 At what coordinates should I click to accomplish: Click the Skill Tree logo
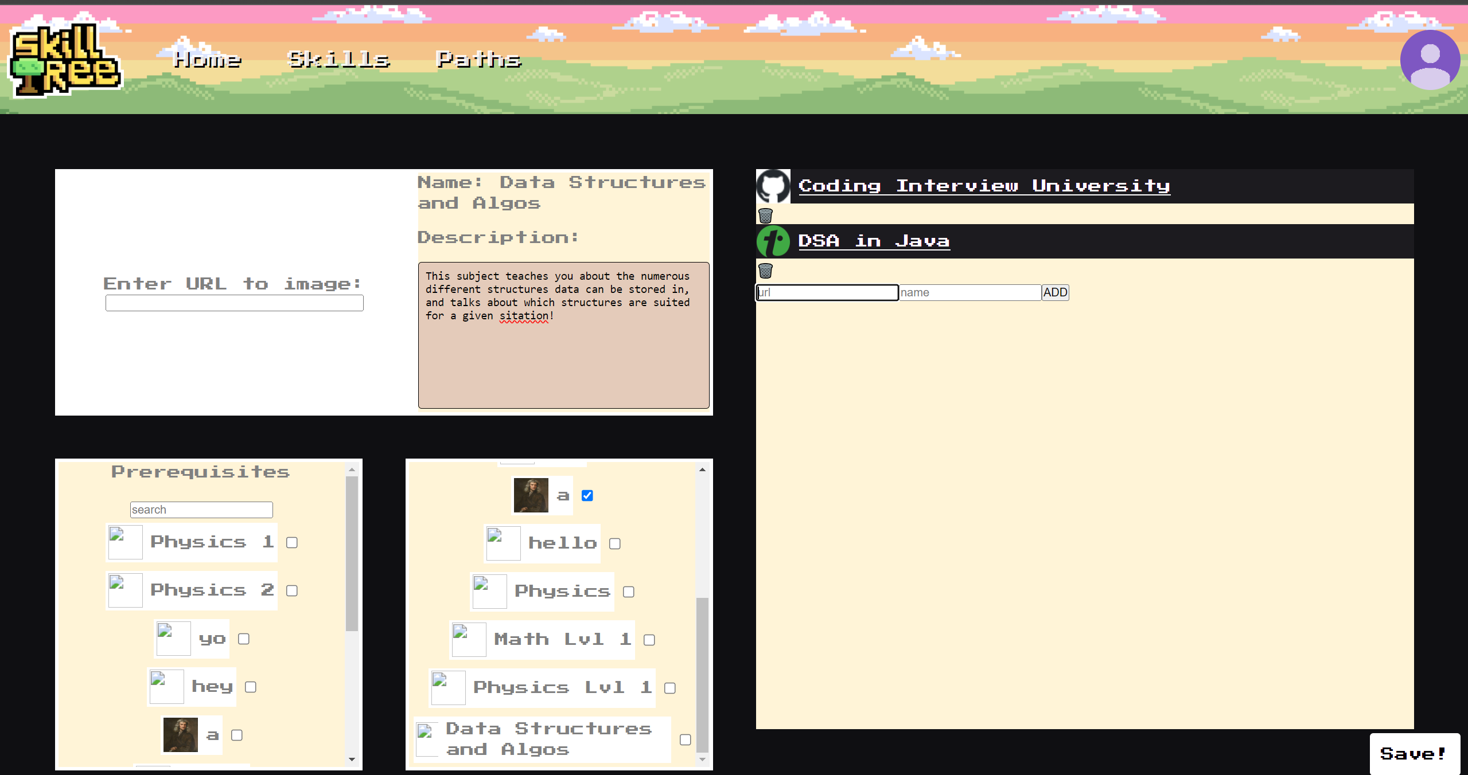click(x=65, y=61)
